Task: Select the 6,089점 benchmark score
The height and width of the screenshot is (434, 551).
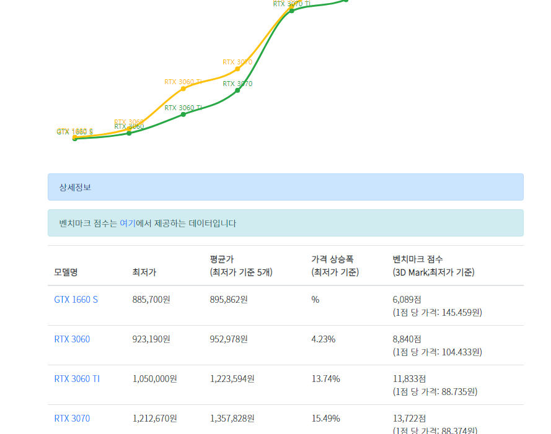Action: (407, 300)
